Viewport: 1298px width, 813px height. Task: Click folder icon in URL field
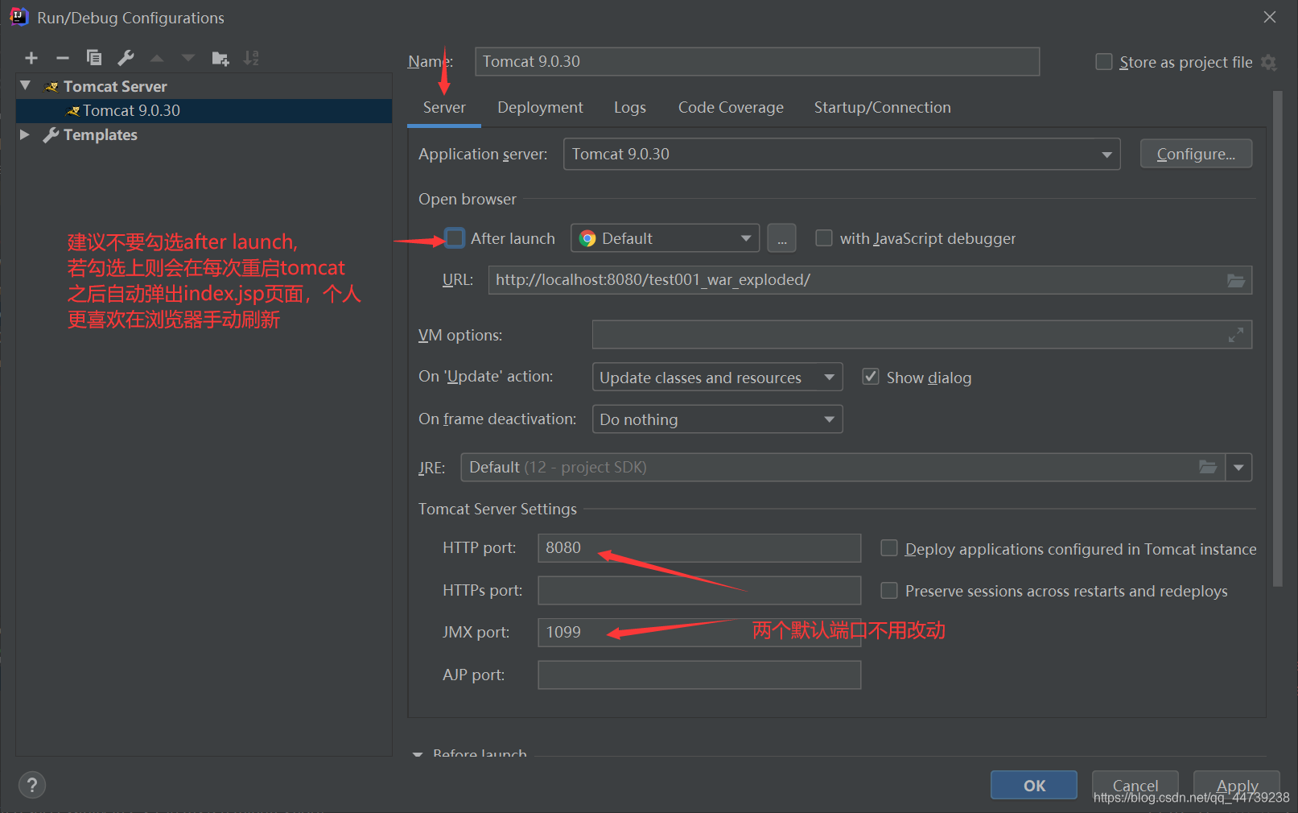pyautogui.click(x=1236, y=280)
